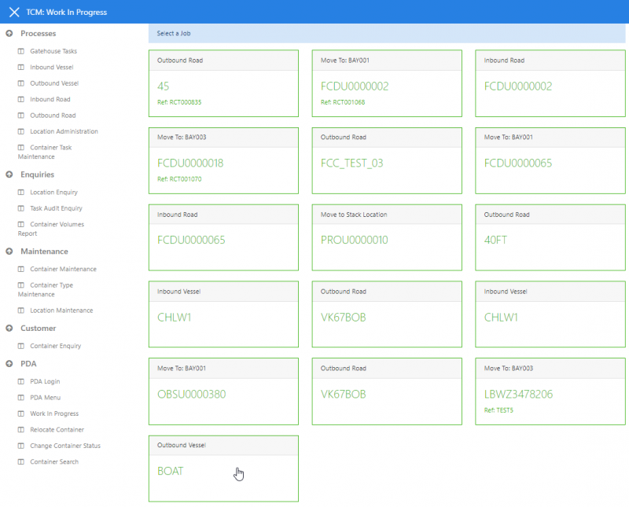Image resolution: width=629 pixels, height=507 pixels.
Task: Collapse the PDA section
Action: pos(9,364)
